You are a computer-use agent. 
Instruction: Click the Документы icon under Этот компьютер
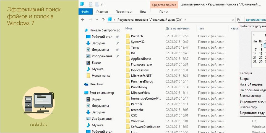(88, 106)
